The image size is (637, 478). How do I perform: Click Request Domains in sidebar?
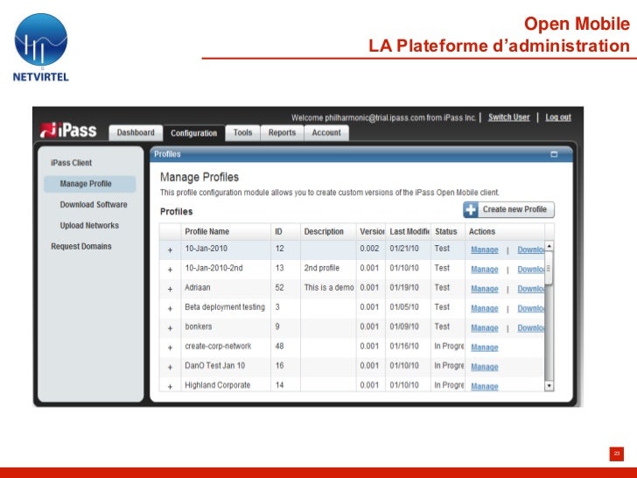[81, 246]
